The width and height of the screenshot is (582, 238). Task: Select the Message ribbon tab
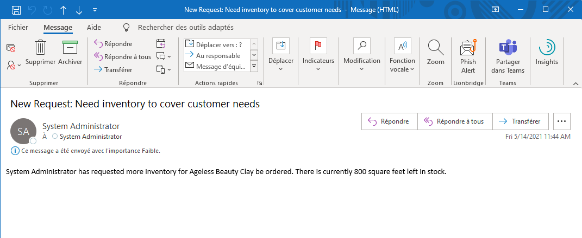click(58, 28)
